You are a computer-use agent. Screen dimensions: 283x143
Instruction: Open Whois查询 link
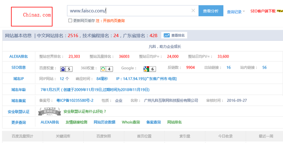(131, 122)
